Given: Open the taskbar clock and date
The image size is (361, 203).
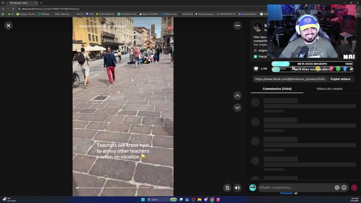Looking at the screenshot, I should tap(355, 200).
